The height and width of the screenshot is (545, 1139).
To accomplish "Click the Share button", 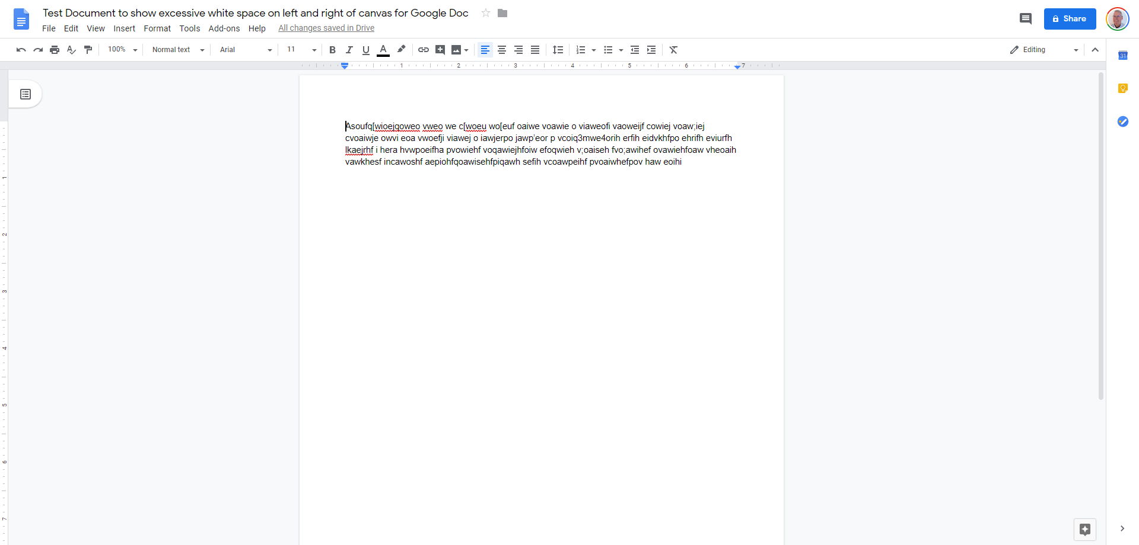I will 1069,18.
